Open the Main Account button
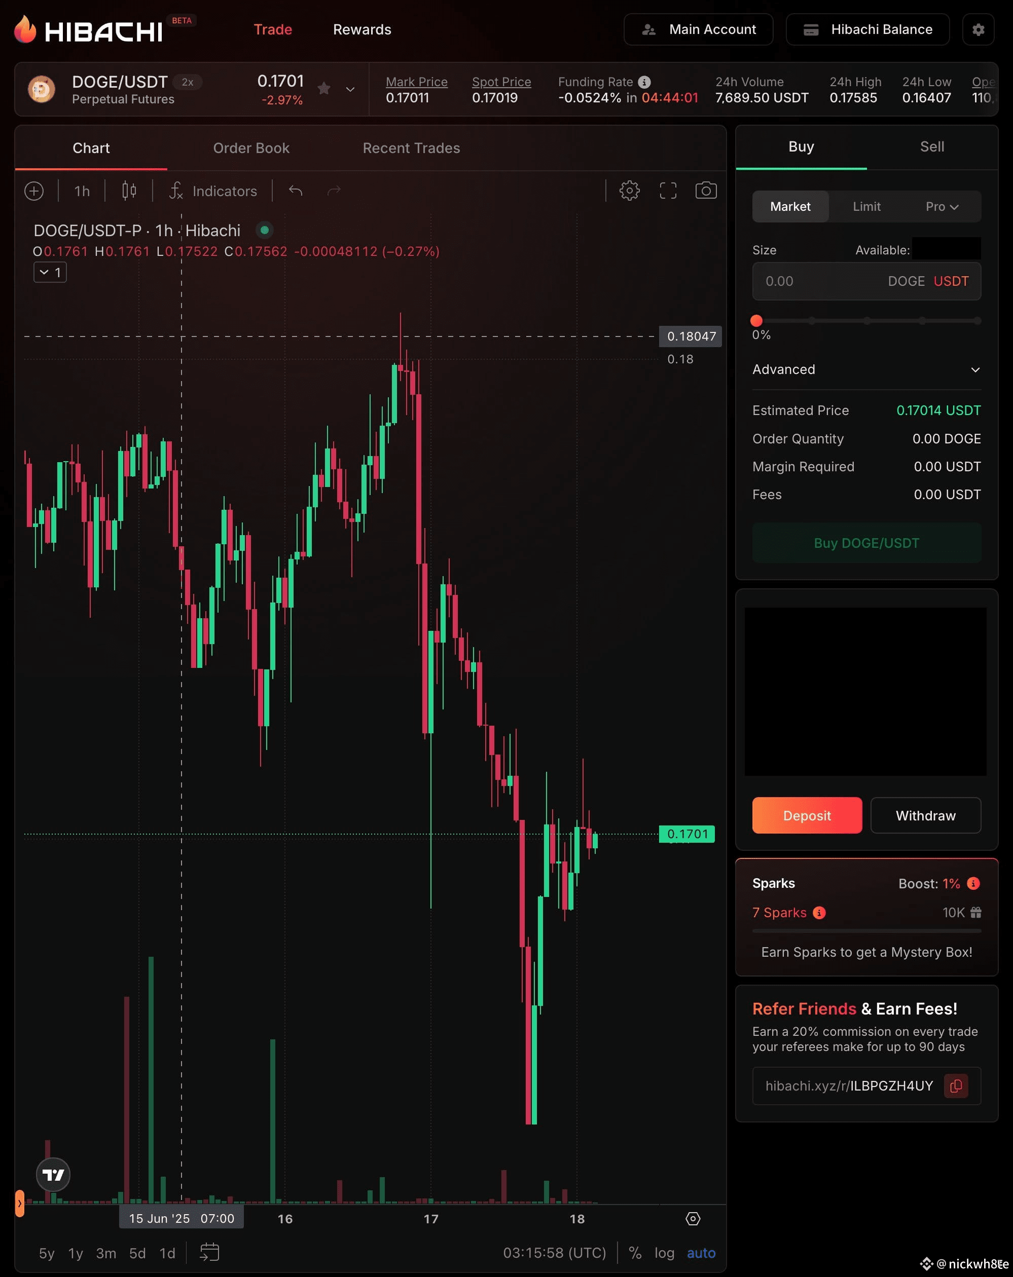1013x1277 pixels. [698, 29]
